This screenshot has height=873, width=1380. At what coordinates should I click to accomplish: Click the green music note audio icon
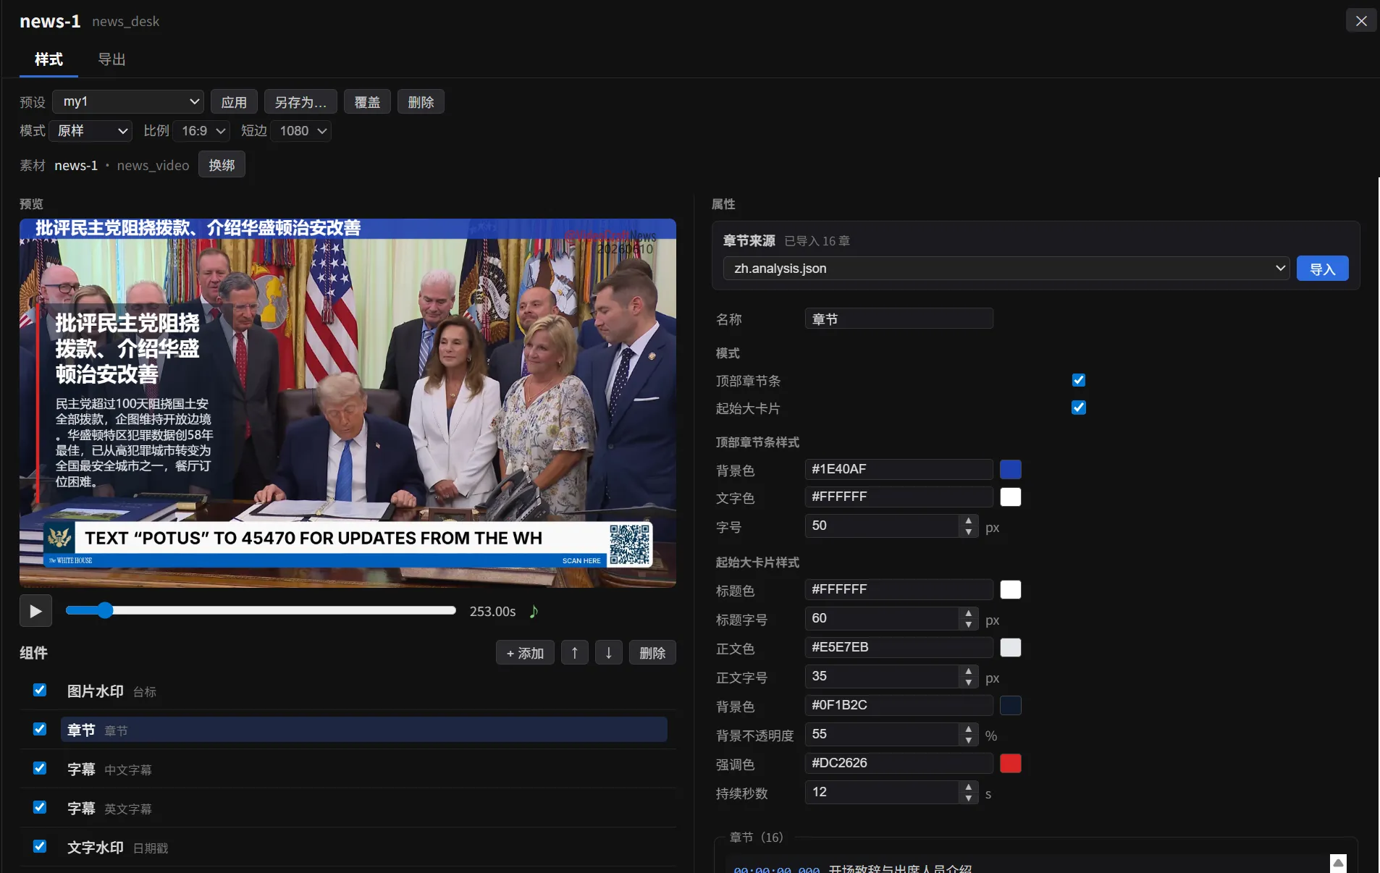534,611
